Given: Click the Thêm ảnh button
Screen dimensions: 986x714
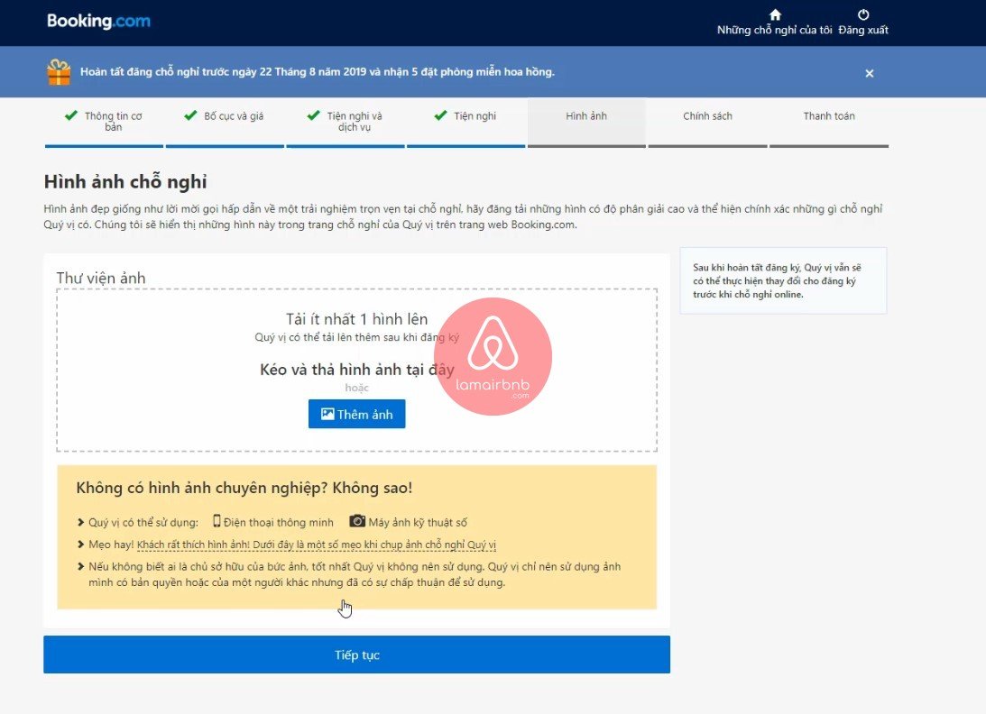Looking at the screenshot, I should (x=356, y=414).
